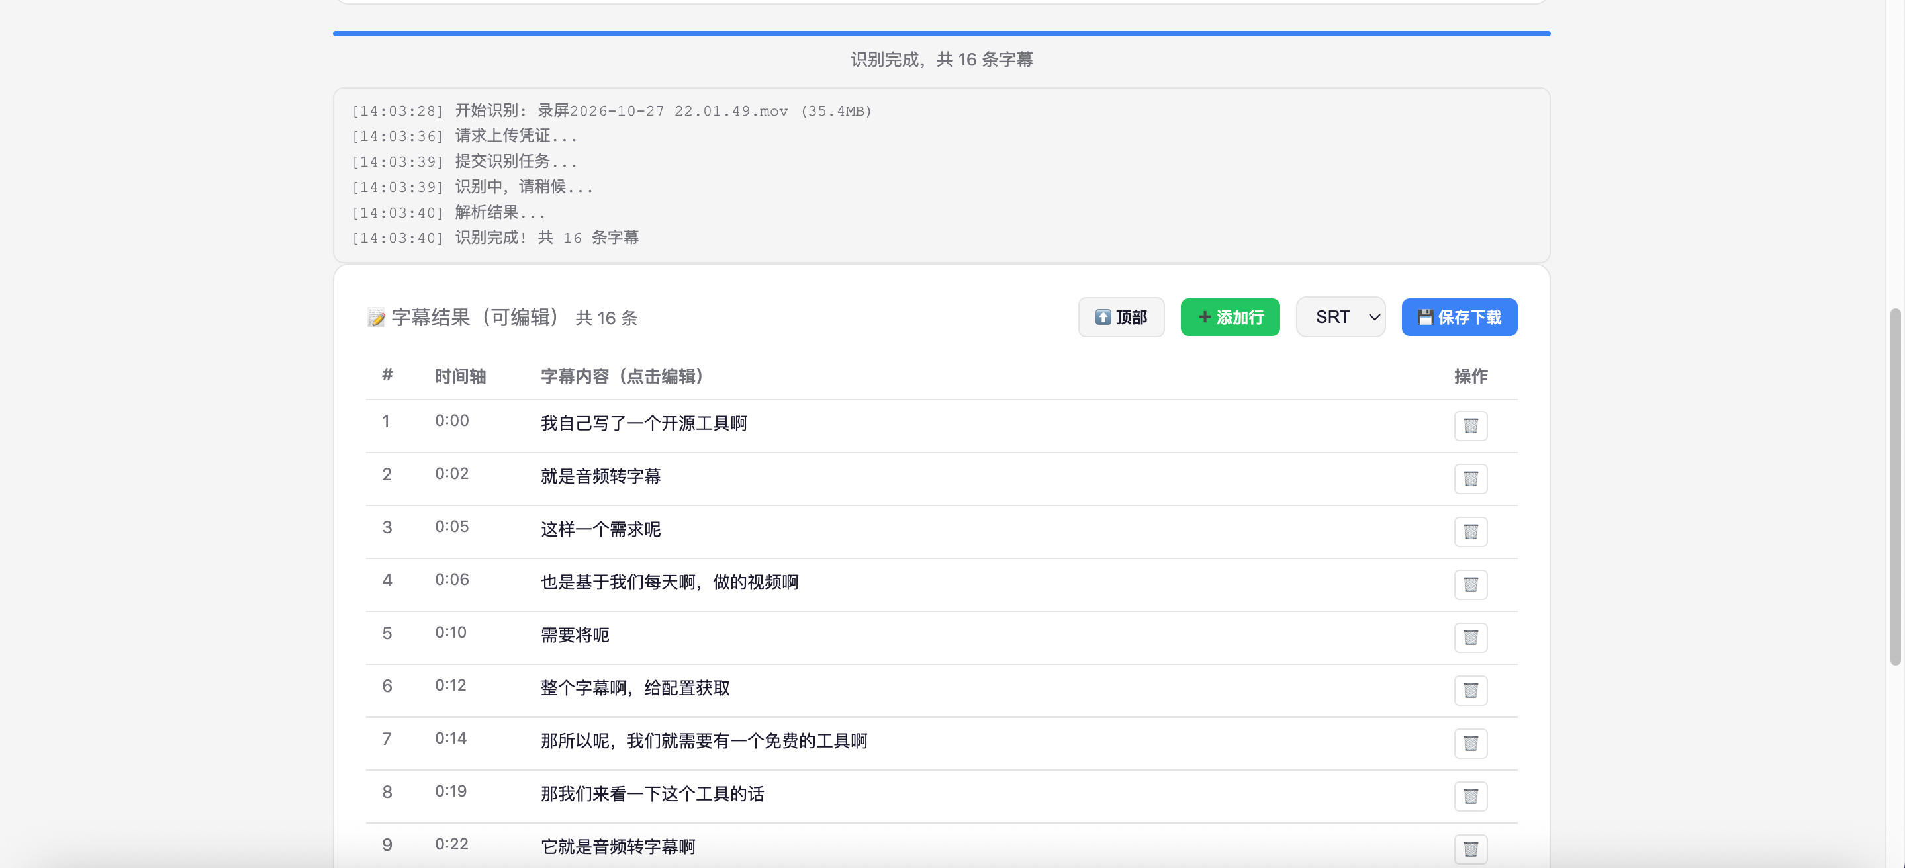This screenshot has width=1905, height=868.
Task: Delete subtitle row 1 with trash icon
Action: click(1470, 426)
